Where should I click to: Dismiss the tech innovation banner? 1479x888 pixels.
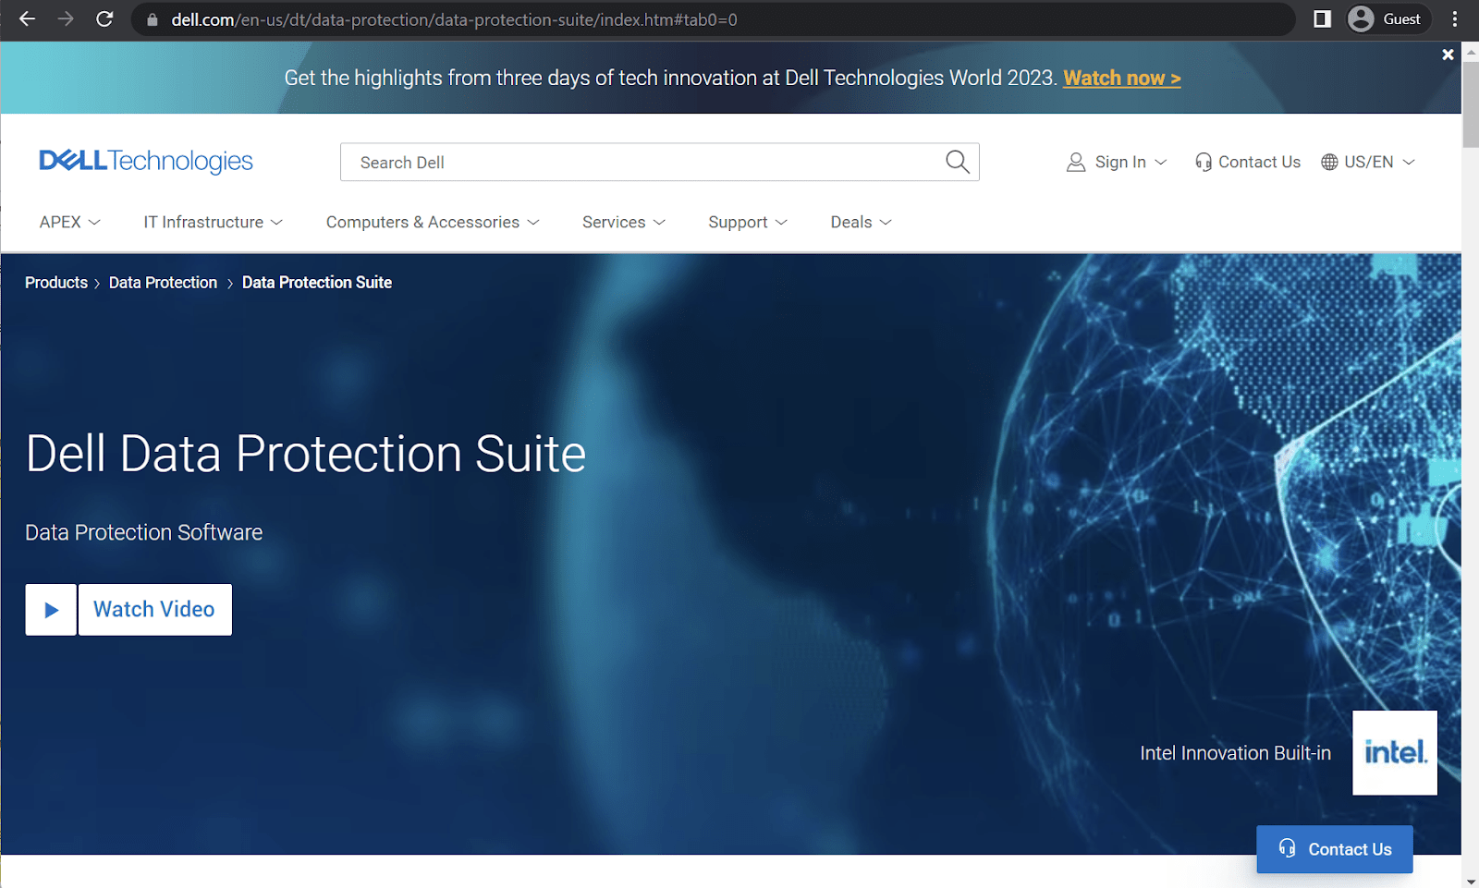(x=1447, y=54)
